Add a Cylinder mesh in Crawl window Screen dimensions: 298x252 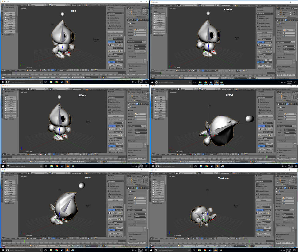(x=160, y=108)
